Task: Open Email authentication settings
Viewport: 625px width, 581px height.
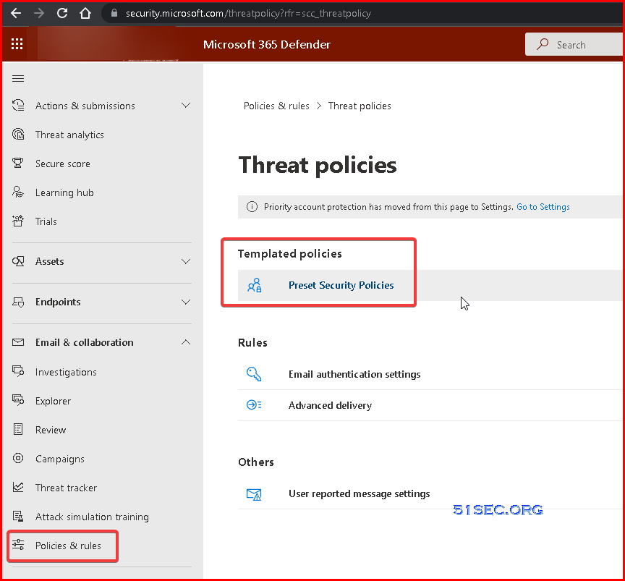Action: tap(354, 374)
